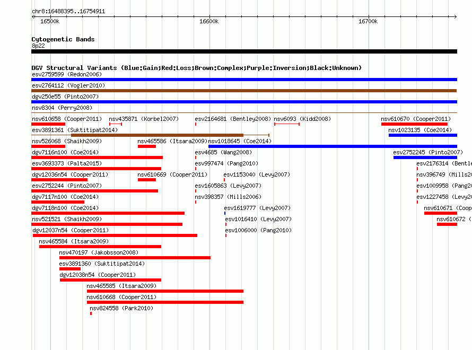Select the nsv521521 (Shaikh2009) label
The height and width of the screenshot is (350, 472).
67,219
